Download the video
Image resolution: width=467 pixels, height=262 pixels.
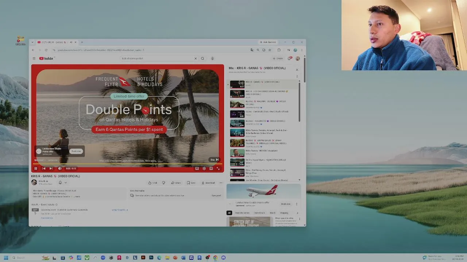(x=208, y=183)
